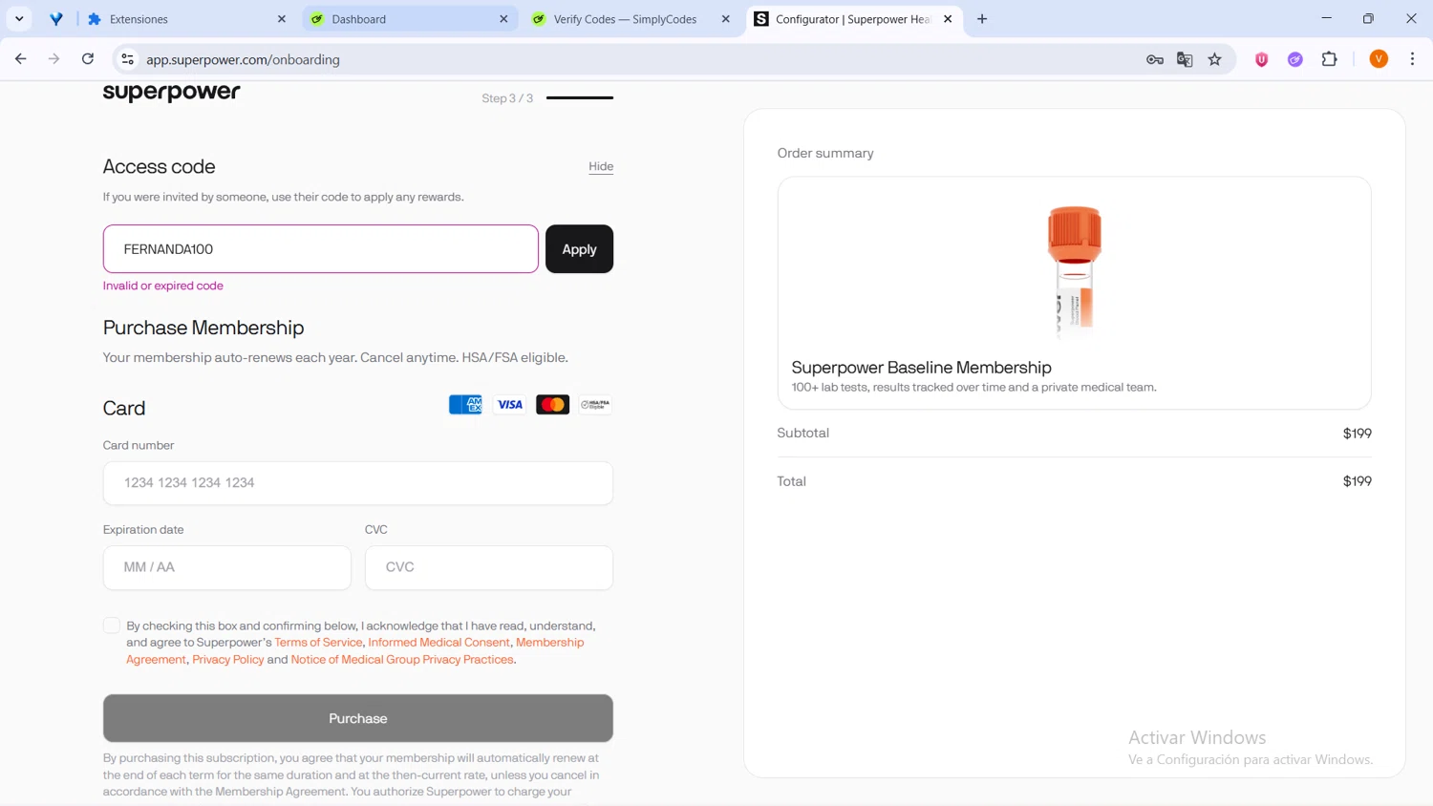Hide the Access code section
Viewport: 1433px width, 806px height.
point(601,166)
